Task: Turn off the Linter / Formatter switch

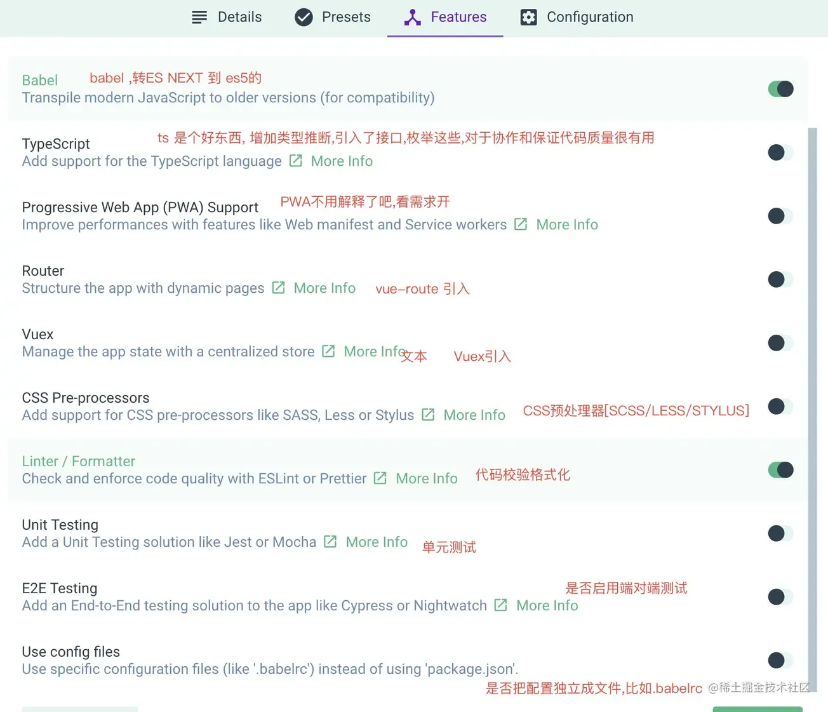Action: click(x=780, y=470)
